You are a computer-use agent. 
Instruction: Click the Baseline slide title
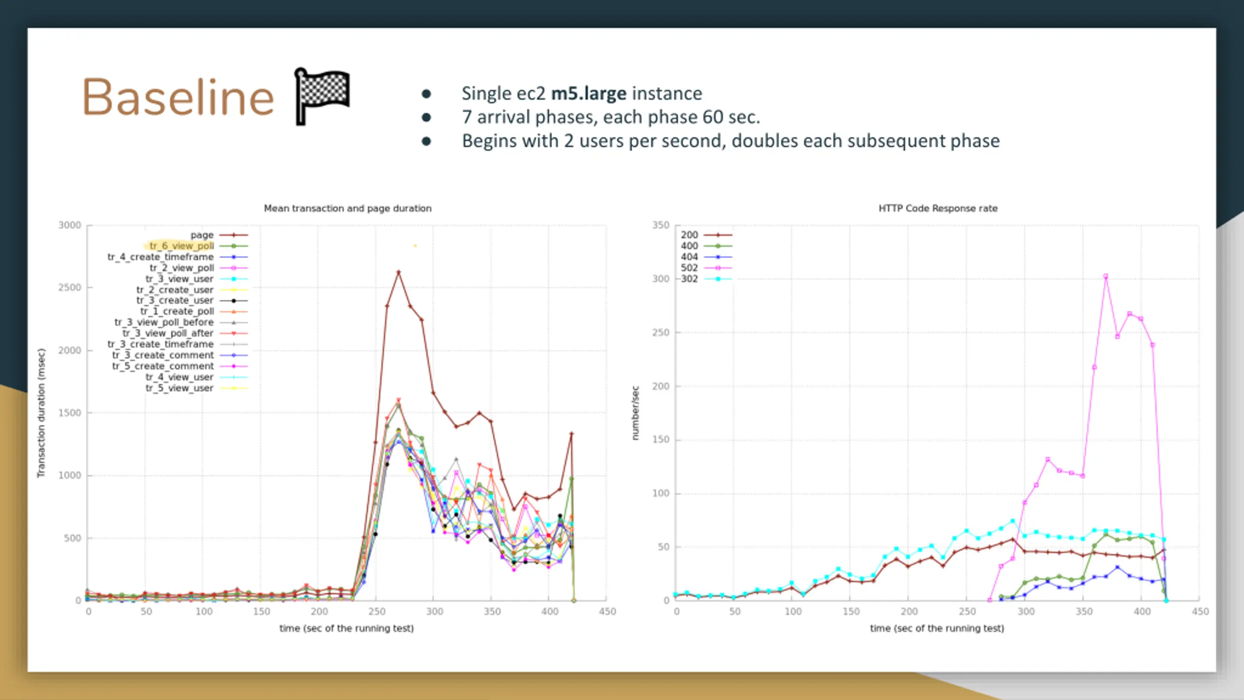click(x=179, y=97)
